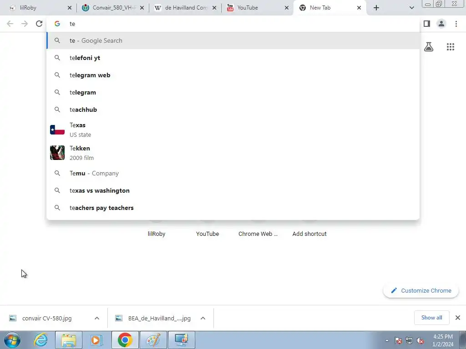Select the 'telegram' suggestion
The height and width of the screenshot is (349, 466).
233,92
